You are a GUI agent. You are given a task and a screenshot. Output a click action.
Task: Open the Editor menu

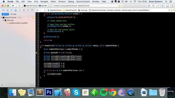click(53, 2)
